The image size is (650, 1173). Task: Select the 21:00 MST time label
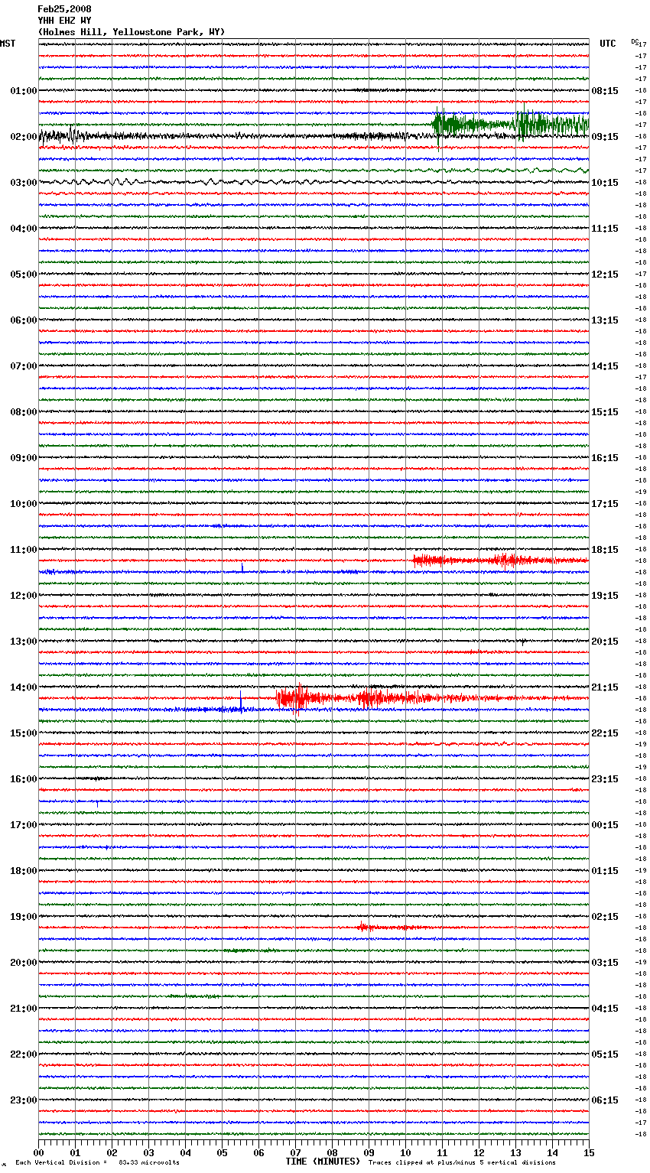(x=24, y=1009)
